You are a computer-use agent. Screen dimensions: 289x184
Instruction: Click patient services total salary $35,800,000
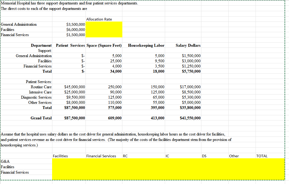click(x=190, y=108)
